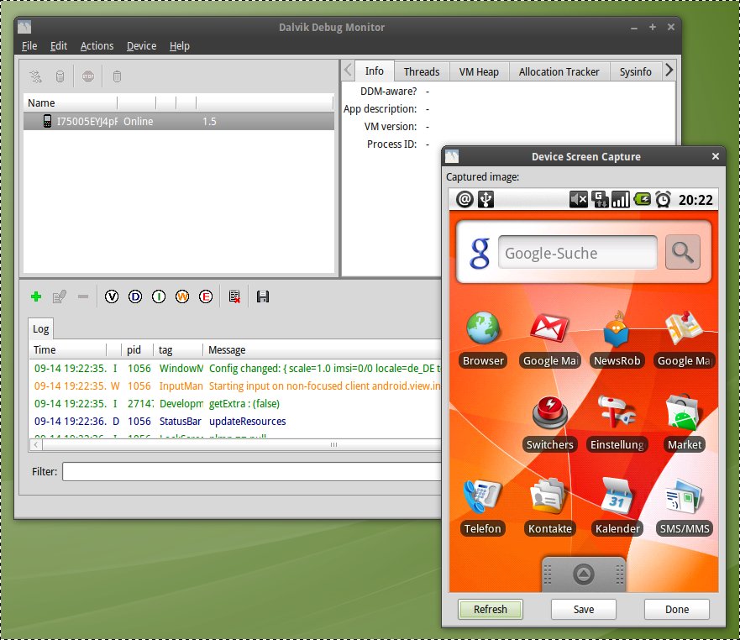Click the Kalender app icon
The image size is (740, 640).
(x=617, y=498)
